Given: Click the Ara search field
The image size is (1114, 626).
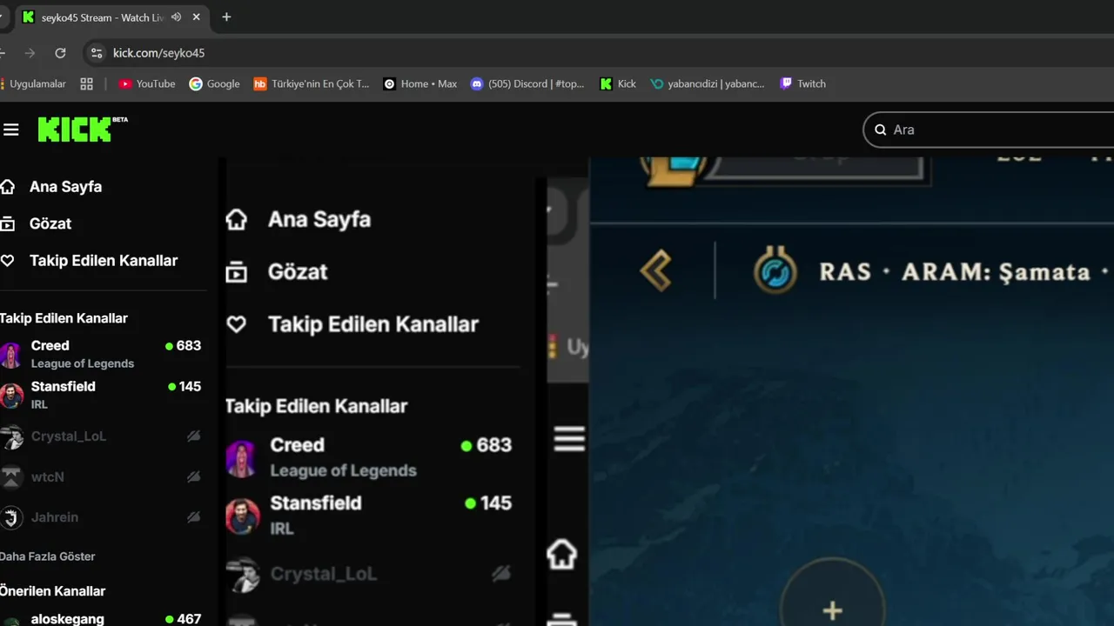Looking at the screenshot, I should click(x=989, y=130).
